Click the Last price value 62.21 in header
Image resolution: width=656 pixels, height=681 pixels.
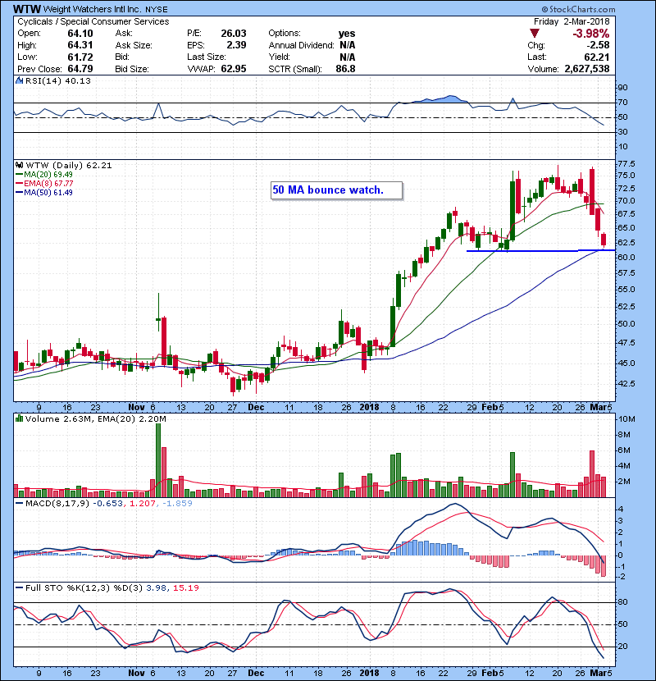point(597,57)
